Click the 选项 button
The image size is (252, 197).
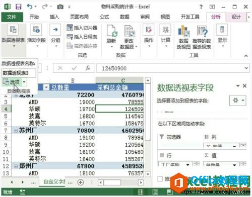12,82
